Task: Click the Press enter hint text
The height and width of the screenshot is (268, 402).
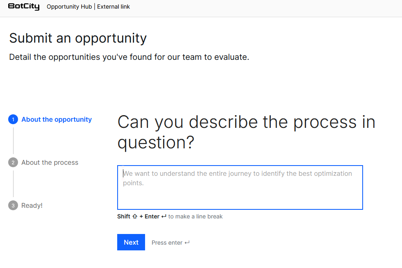Action: click(x=167, y=243)
